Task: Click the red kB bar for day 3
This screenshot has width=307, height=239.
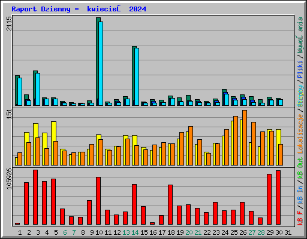Action: click(35, 197)
